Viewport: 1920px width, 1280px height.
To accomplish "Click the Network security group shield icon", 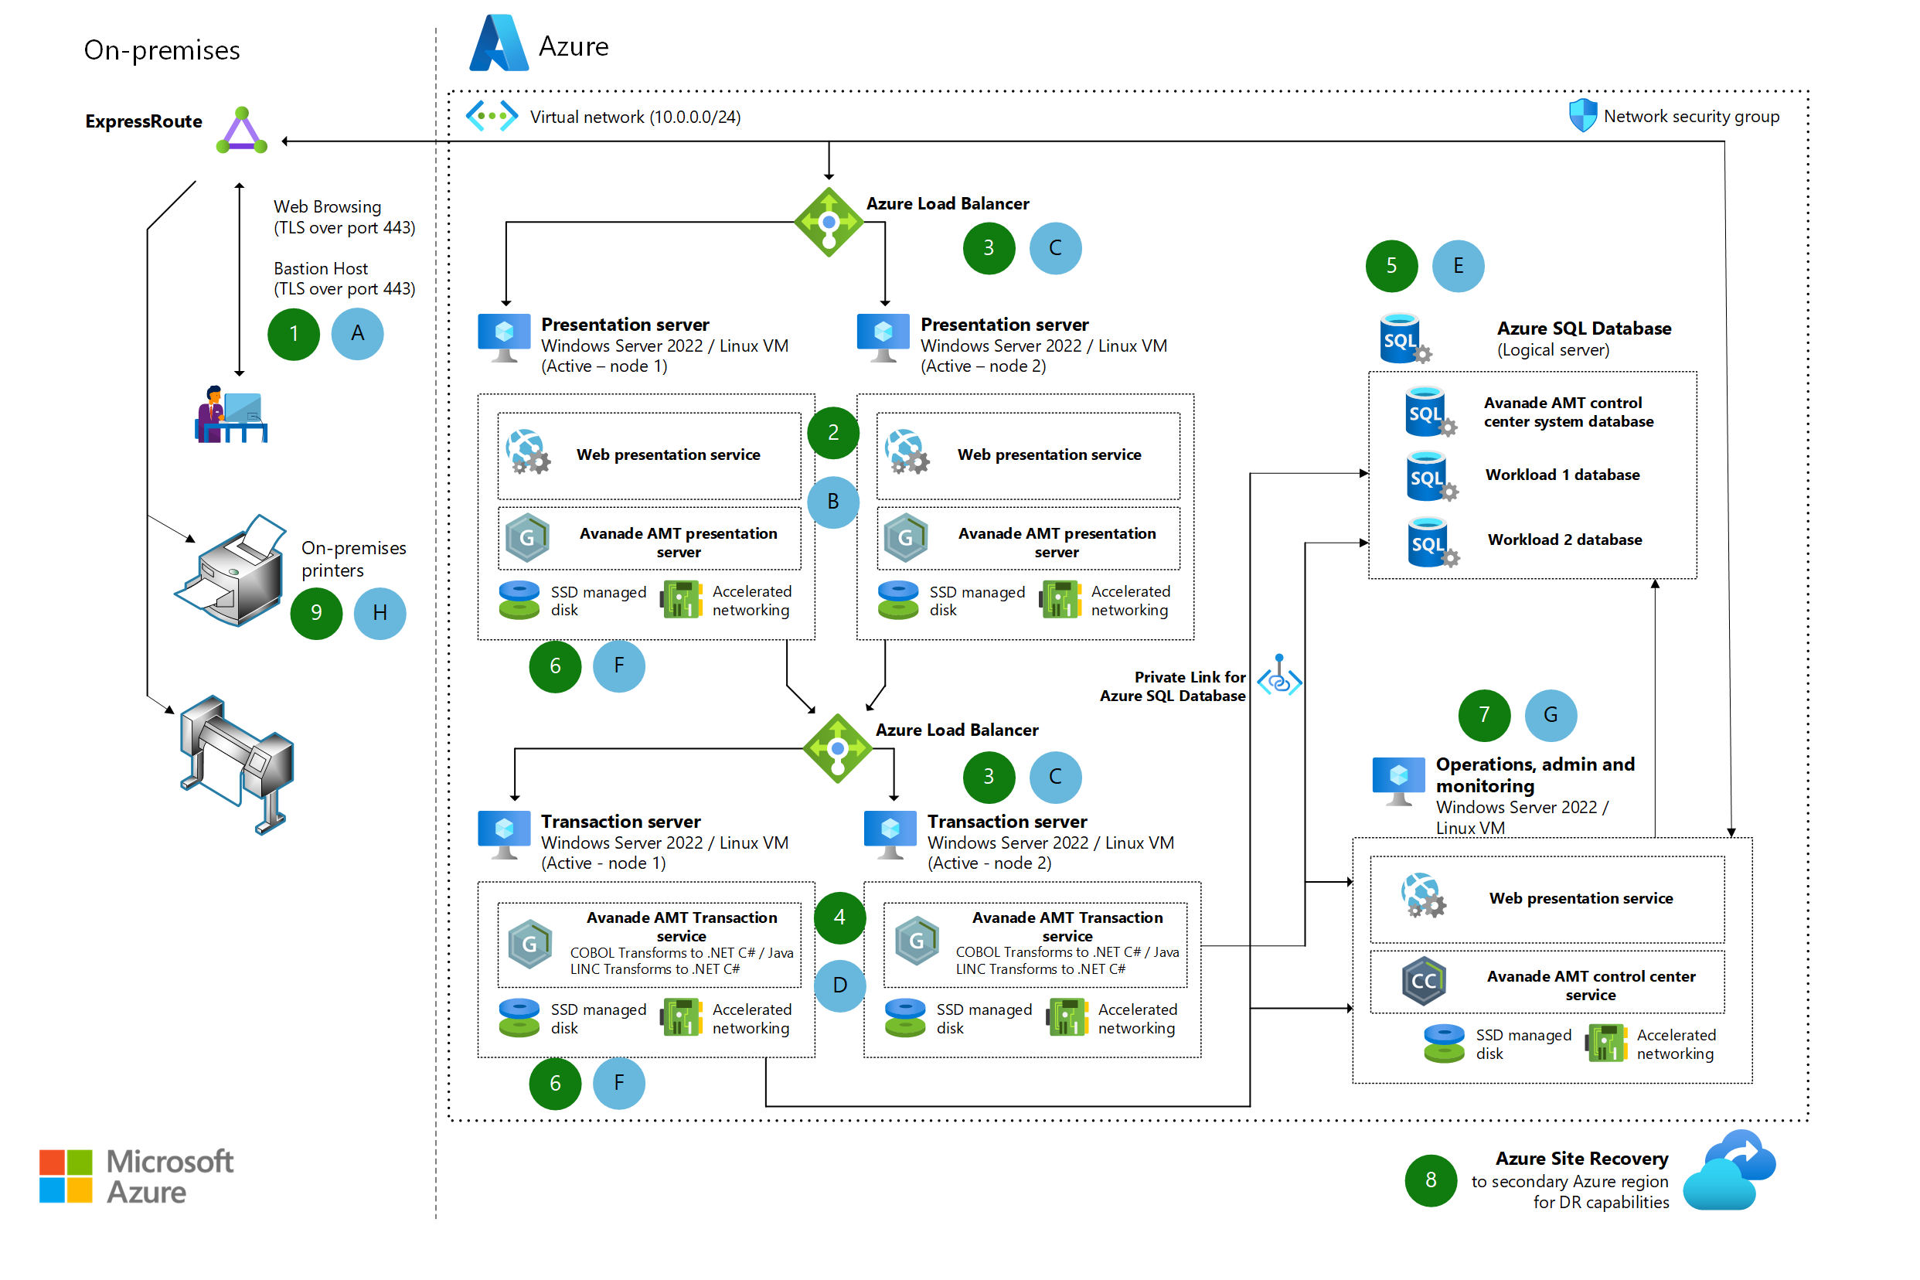I will pyautogui.click(x=1583, y=115).
